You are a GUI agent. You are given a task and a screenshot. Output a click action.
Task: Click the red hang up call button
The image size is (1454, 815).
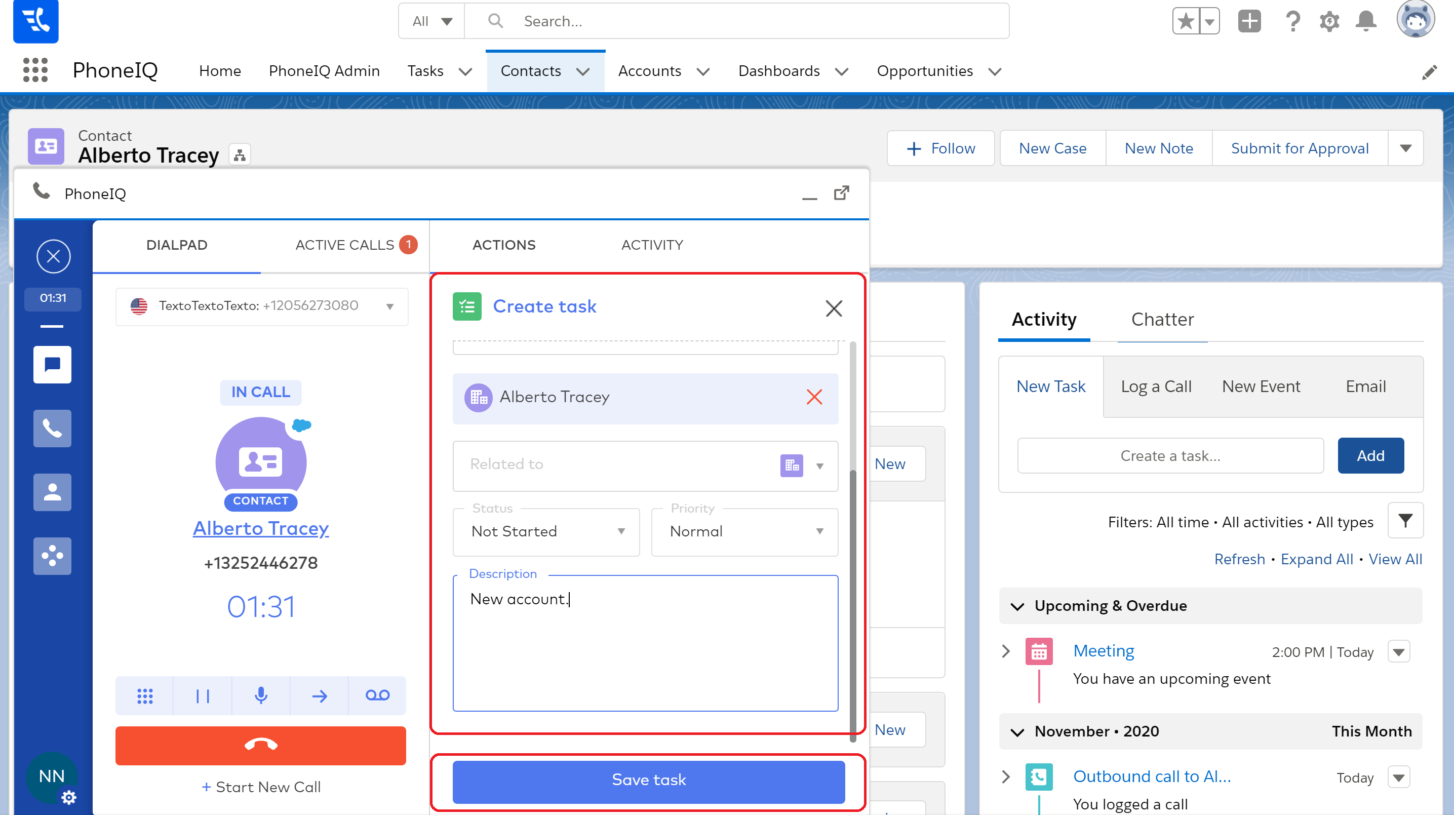click(x=260, y=745)
